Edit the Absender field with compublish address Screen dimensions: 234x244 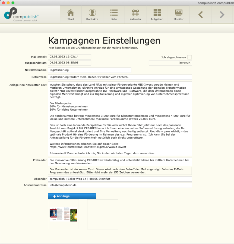coord(120,179)
